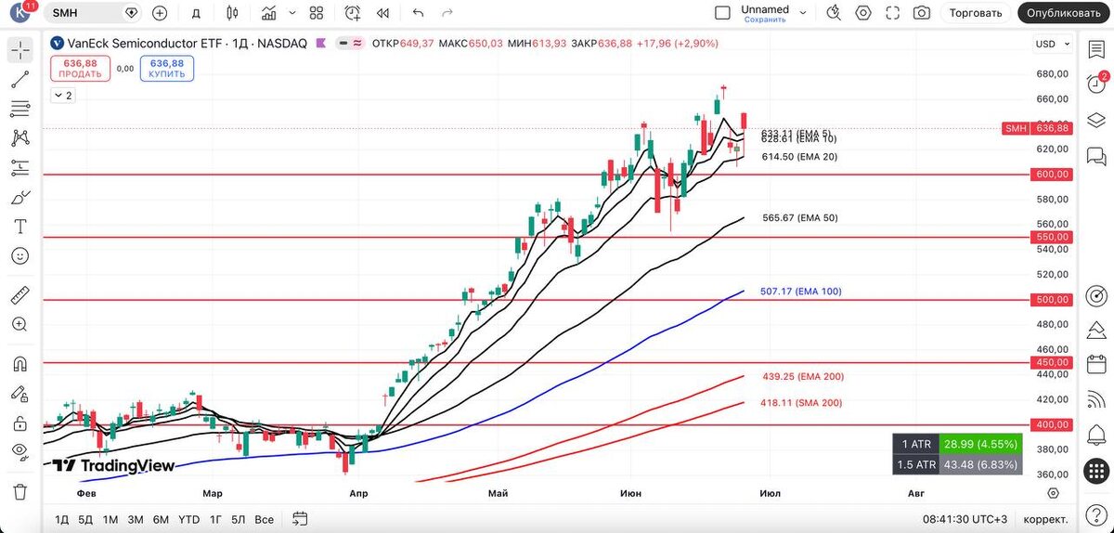
Task: Take a chart snapshot with camera icon
Action: [922, 13]
